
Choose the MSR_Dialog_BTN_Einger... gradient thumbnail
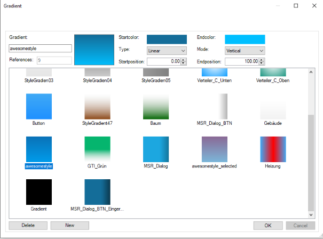97,192
